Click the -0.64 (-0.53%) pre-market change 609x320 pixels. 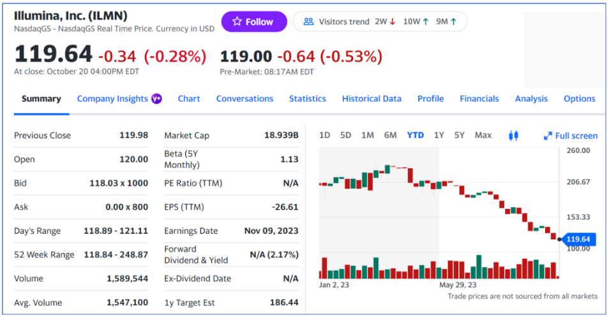(330, 57)
